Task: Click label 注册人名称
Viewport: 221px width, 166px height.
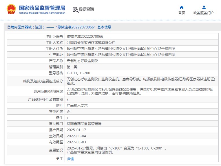Action: click(54, 43)
